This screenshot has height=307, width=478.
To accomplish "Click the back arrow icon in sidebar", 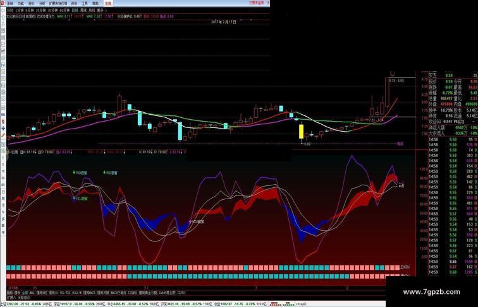I will [x=3, y=9].
